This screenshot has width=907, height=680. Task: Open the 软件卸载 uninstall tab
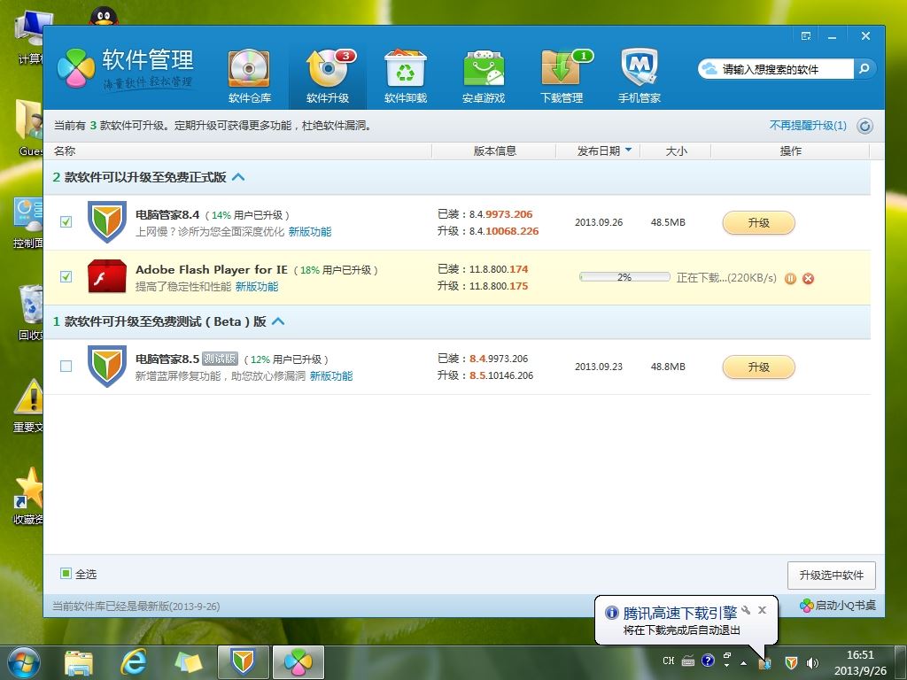point(406,76)
